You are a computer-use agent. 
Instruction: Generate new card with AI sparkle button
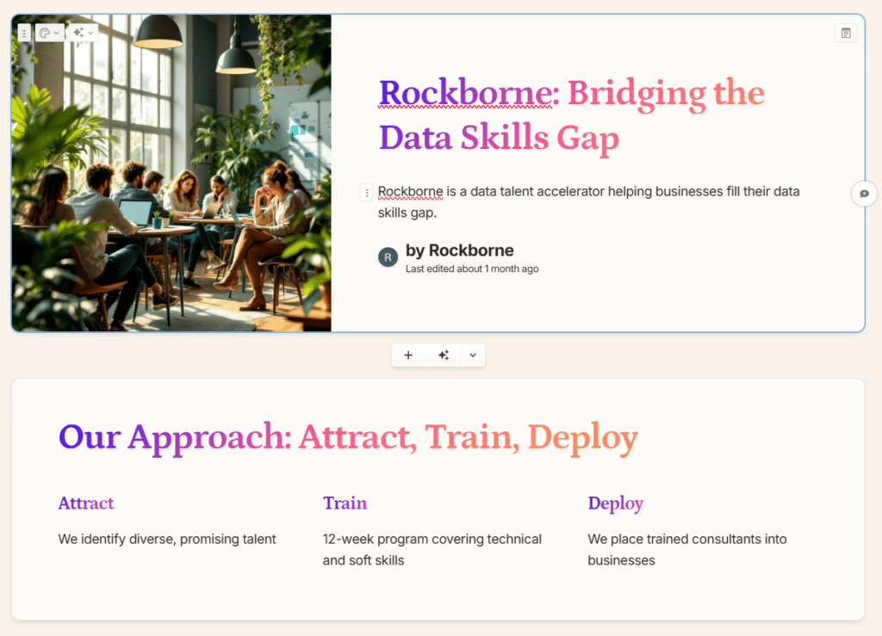(444, 355)
